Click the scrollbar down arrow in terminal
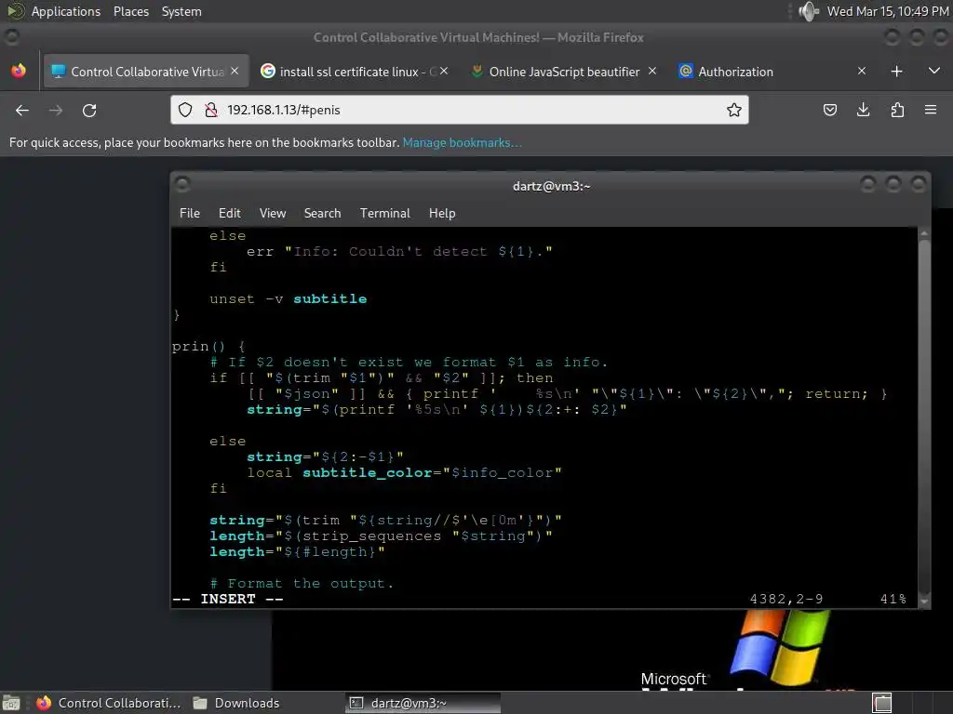Viewport: 953px width, 714px height. click(924, 602)
